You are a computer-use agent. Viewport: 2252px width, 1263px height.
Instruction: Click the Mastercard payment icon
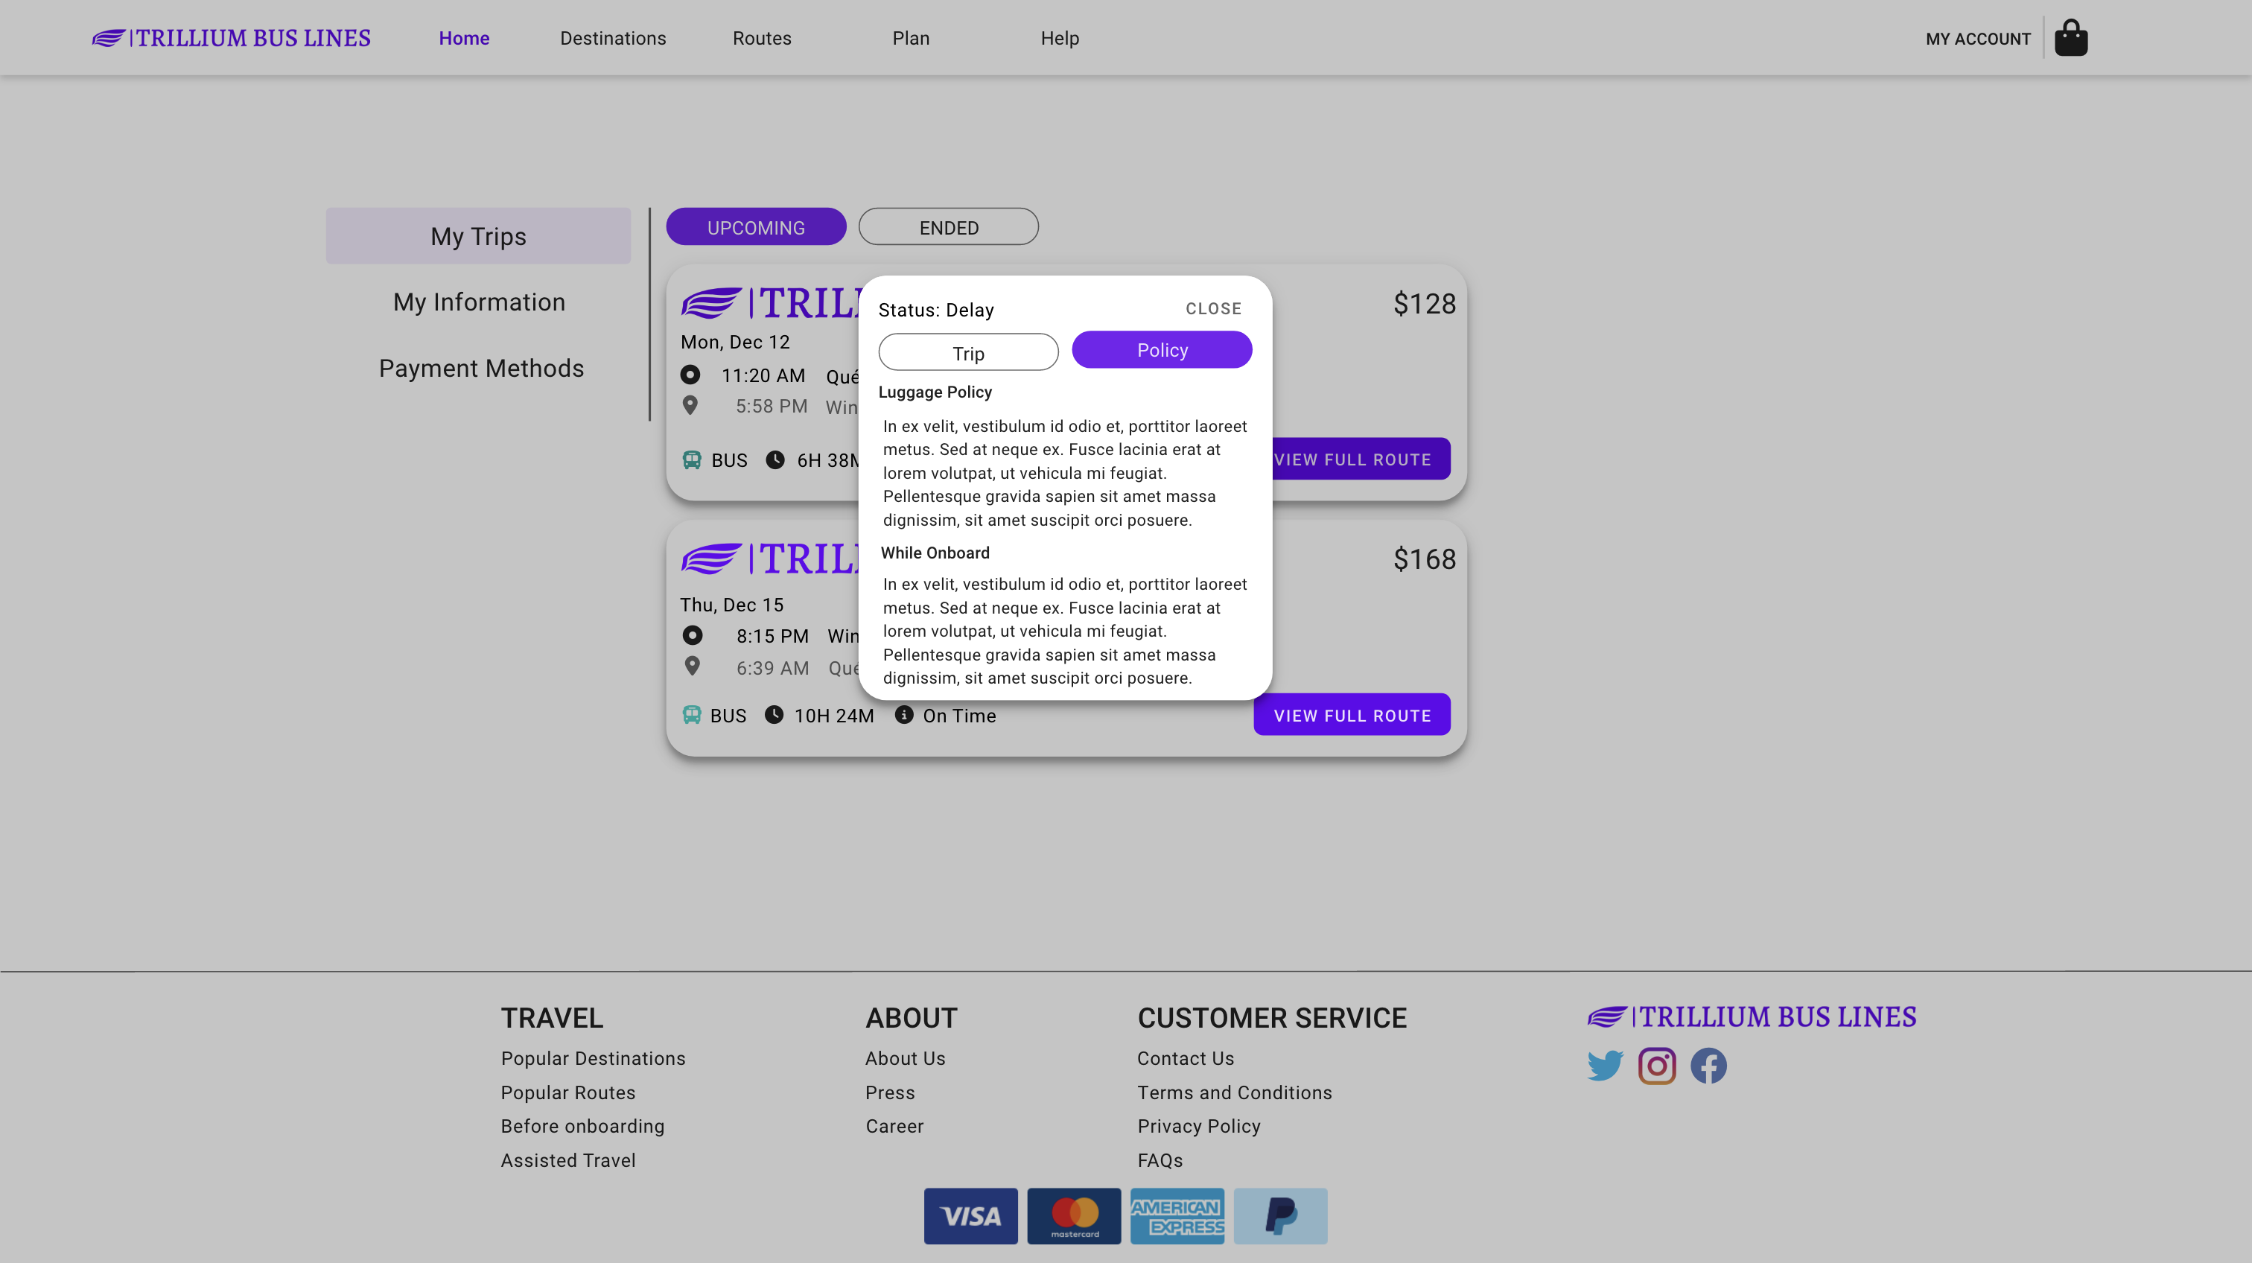1074,1215
